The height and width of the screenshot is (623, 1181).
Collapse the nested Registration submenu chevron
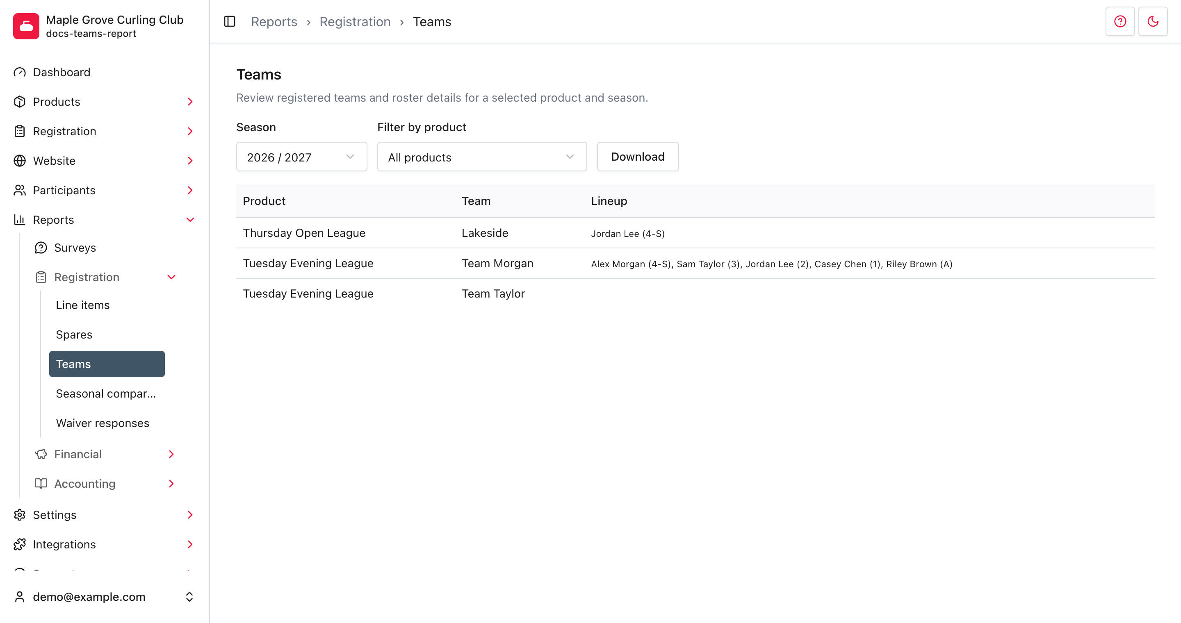[171, 277]
